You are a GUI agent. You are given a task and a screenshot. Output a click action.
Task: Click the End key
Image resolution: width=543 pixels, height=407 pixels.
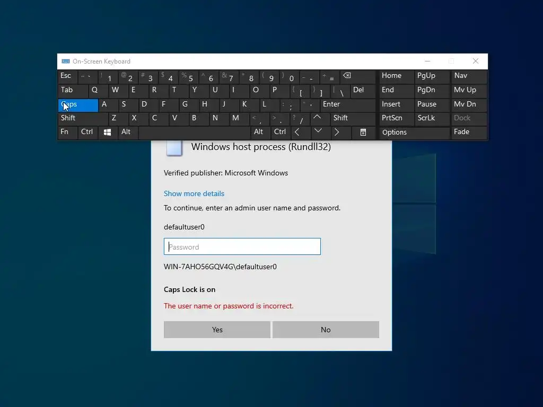coord(397,91)
